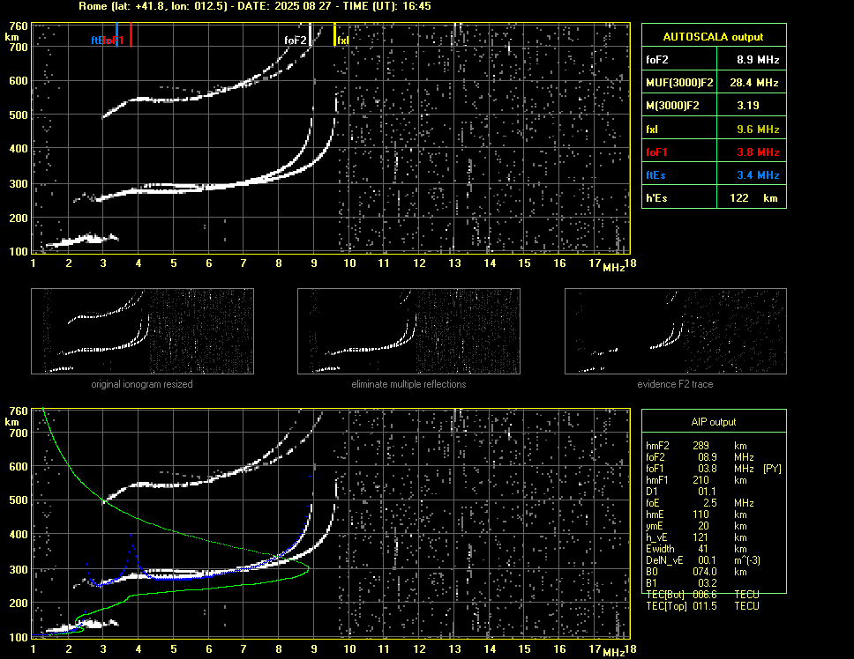Click the TEC[Bot] 006.6 TECU row
This screenshot has height=659, width=854.
pyautogui.click(x=702, y=595)
